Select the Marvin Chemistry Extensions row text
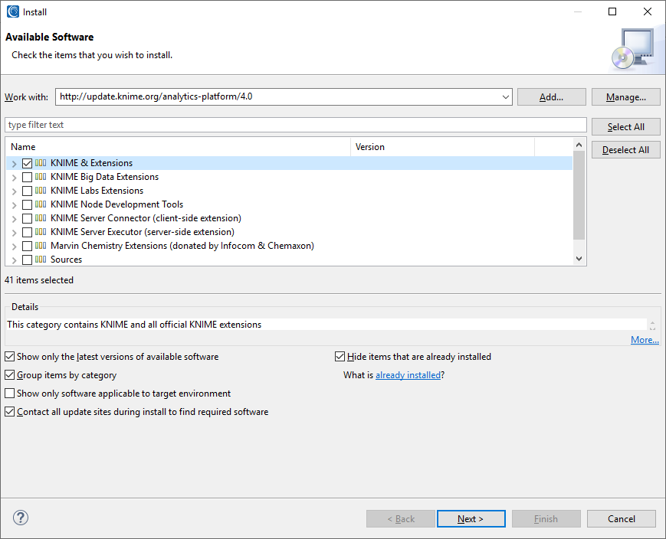666x539 pixels. pos(182,246)
